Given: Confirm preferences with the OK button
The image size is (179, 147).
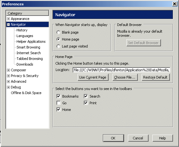Looking at the screenshot, I should click(x=113, y=138).
